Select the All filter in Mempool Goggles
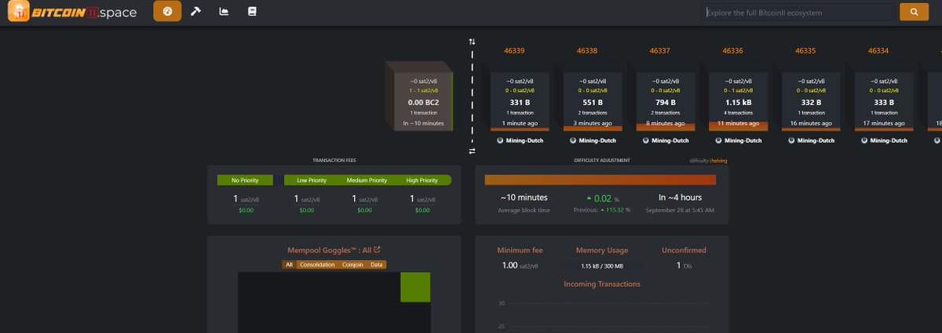The height and width of the screenshot is (333, 942). [289, 265]
